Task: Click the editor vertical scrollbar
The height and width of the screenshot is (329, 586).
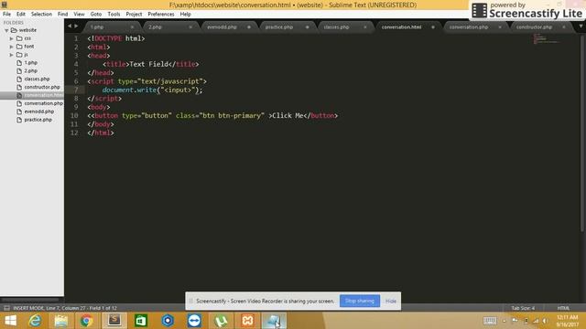Action: [582, 134]
